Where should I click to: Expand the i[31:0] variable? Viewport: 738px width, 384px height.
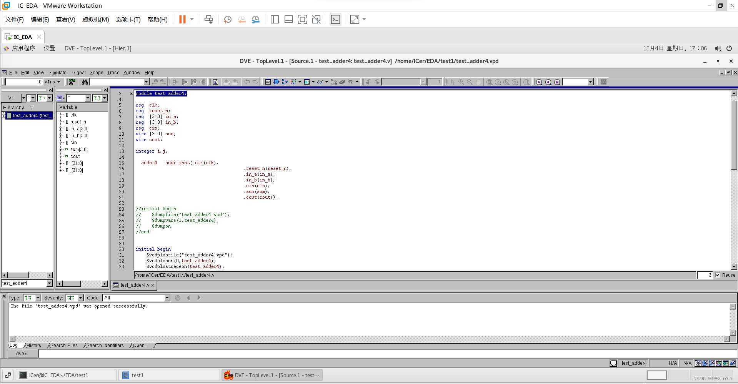61,163
